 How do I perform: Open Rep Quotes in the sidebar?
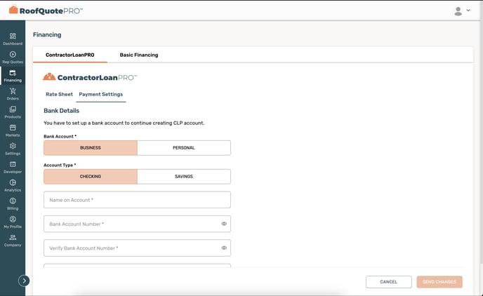coord(13,58)
